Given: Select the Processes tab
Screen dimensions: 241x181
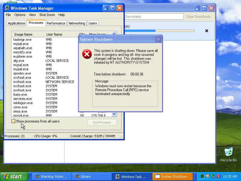Looking at the screenshot, I should 36,23.
